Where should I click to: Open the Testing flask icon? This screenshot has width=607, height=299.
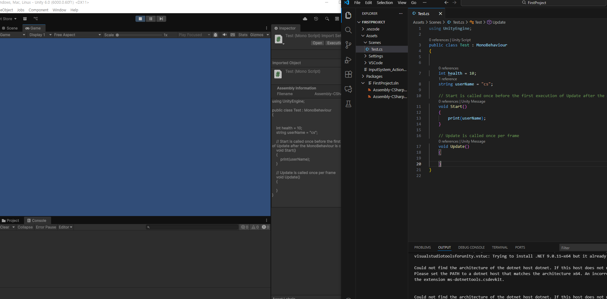[348, 104]
